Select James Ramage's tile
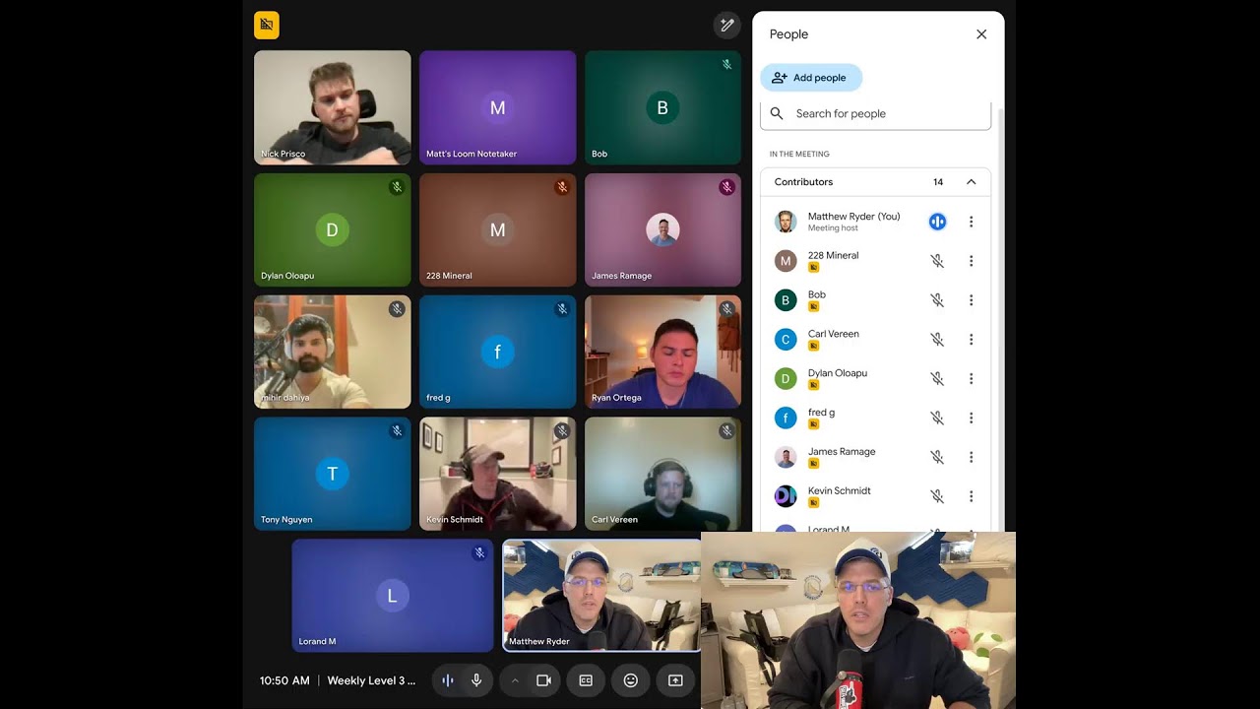This screenshot has height=709, width=1260. click(x=662, y=229)
